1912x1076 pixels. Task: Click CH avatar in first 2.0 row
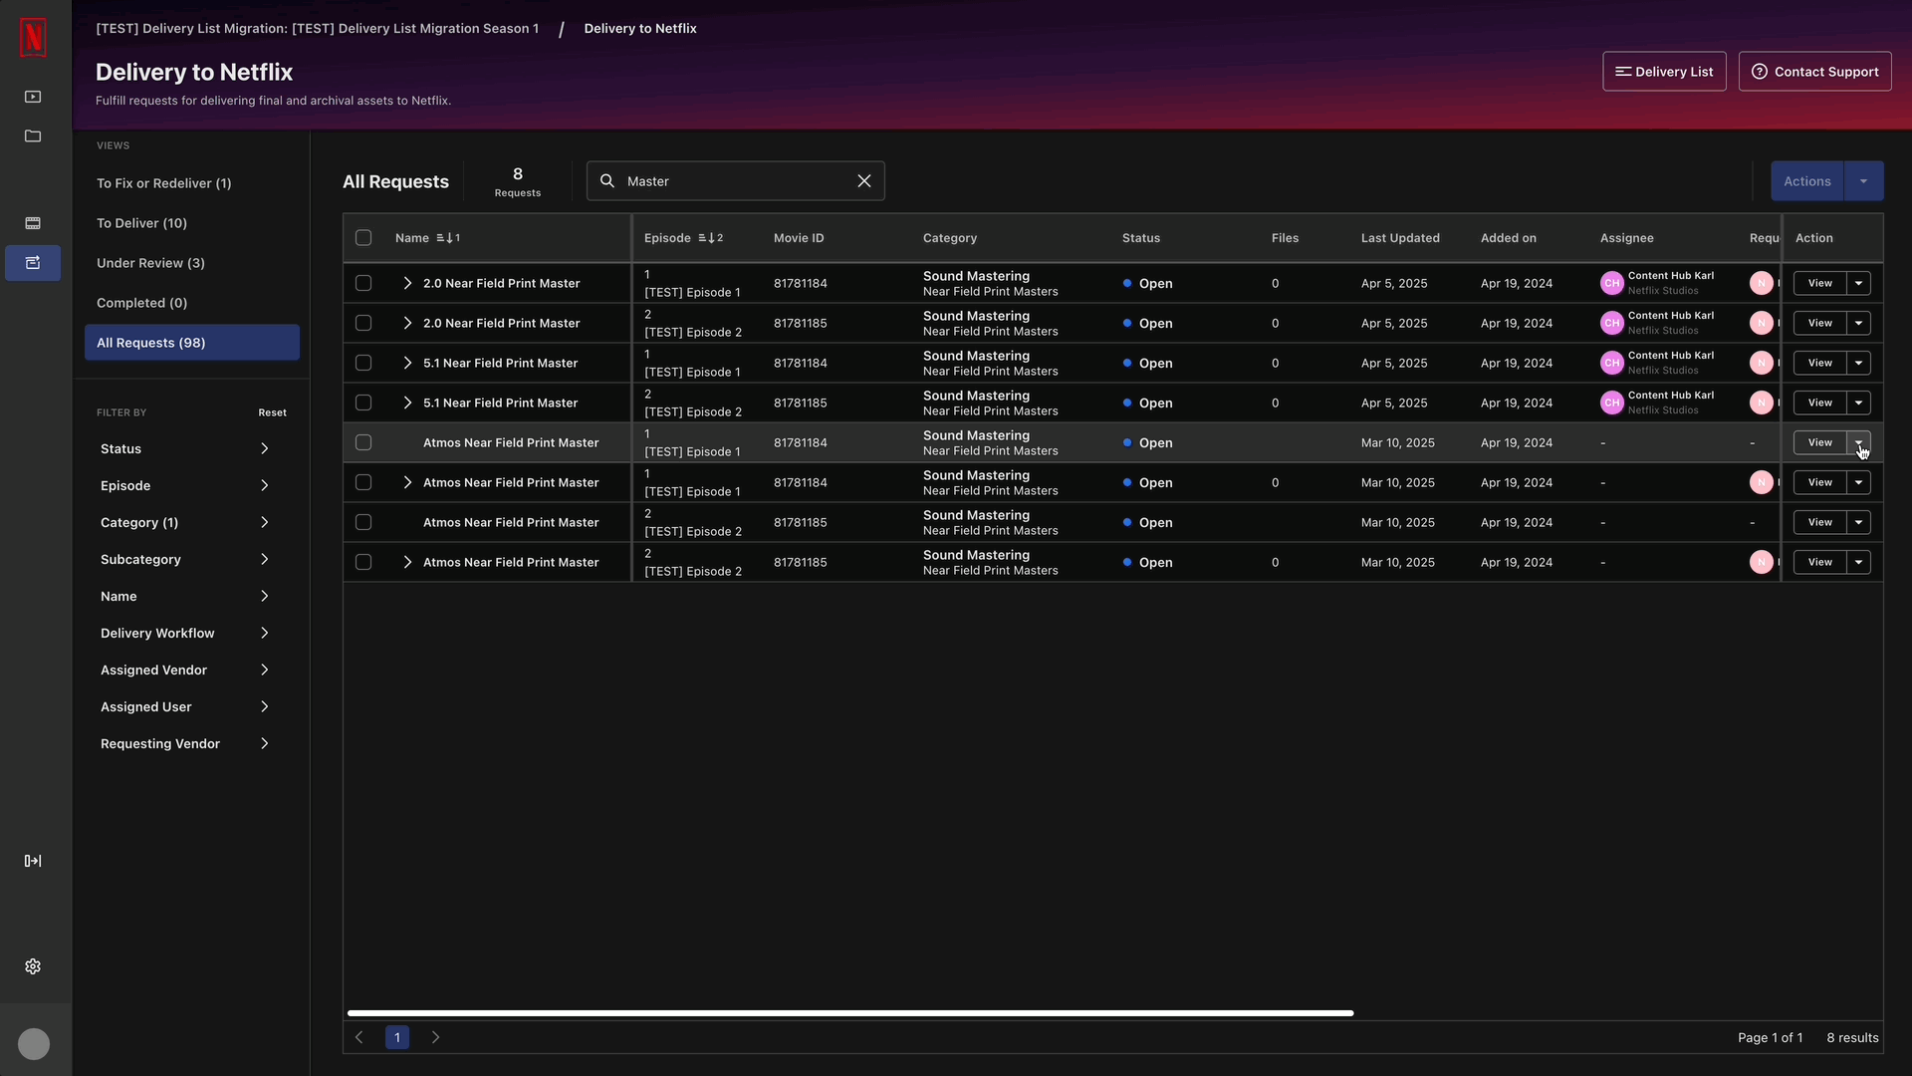click(1612, 283)
